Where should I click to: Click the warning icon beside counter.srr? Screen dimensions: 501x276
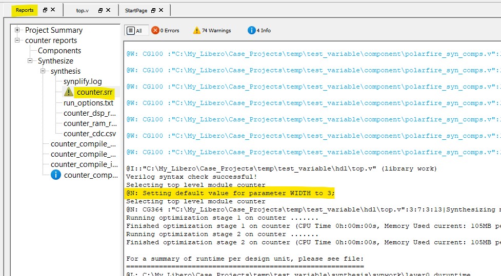[69, 92]
